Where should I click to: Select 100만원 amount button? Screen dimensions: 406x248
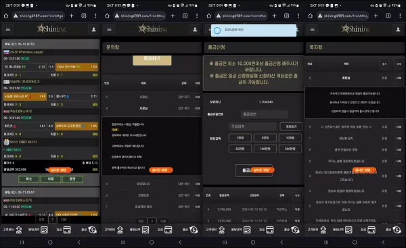pos(265,149)
